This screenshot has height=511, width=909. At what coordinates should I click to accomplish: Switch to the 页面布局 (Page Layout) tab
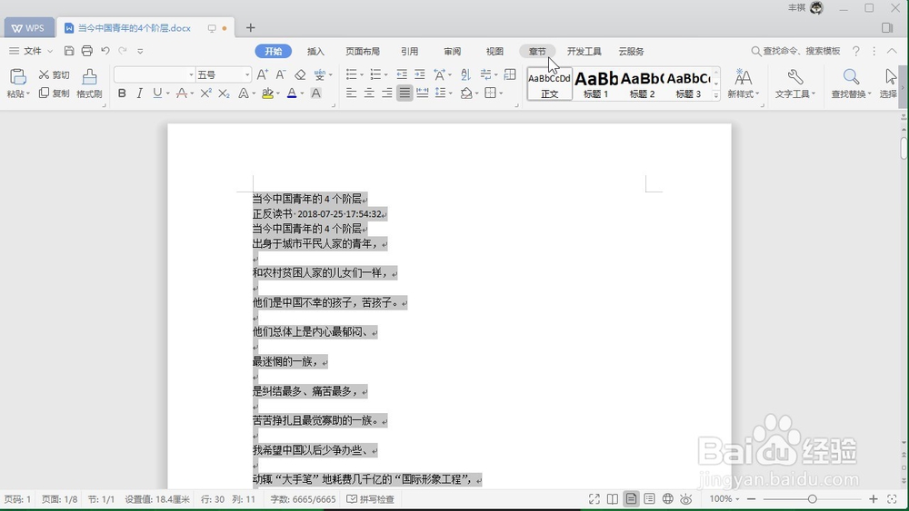pos(363,52)
